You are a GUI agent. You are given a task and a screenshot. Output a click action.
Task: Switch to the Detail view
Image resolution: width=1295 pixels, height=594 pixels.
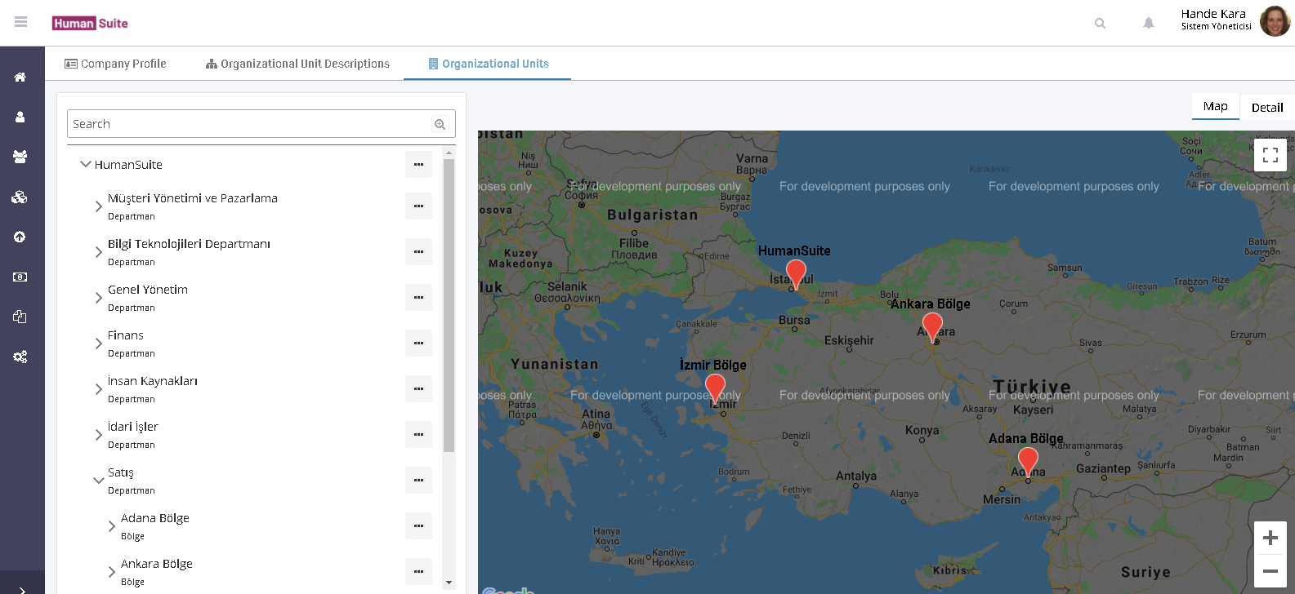pyautogui.click(x=1266, y=107)
